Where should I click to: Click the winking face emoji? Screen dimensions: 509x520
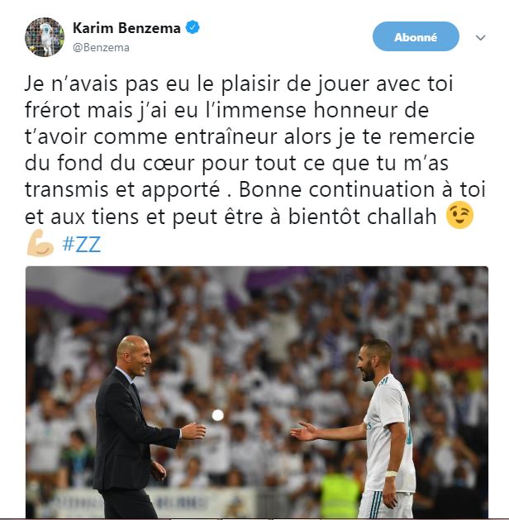tap(459, 215)
